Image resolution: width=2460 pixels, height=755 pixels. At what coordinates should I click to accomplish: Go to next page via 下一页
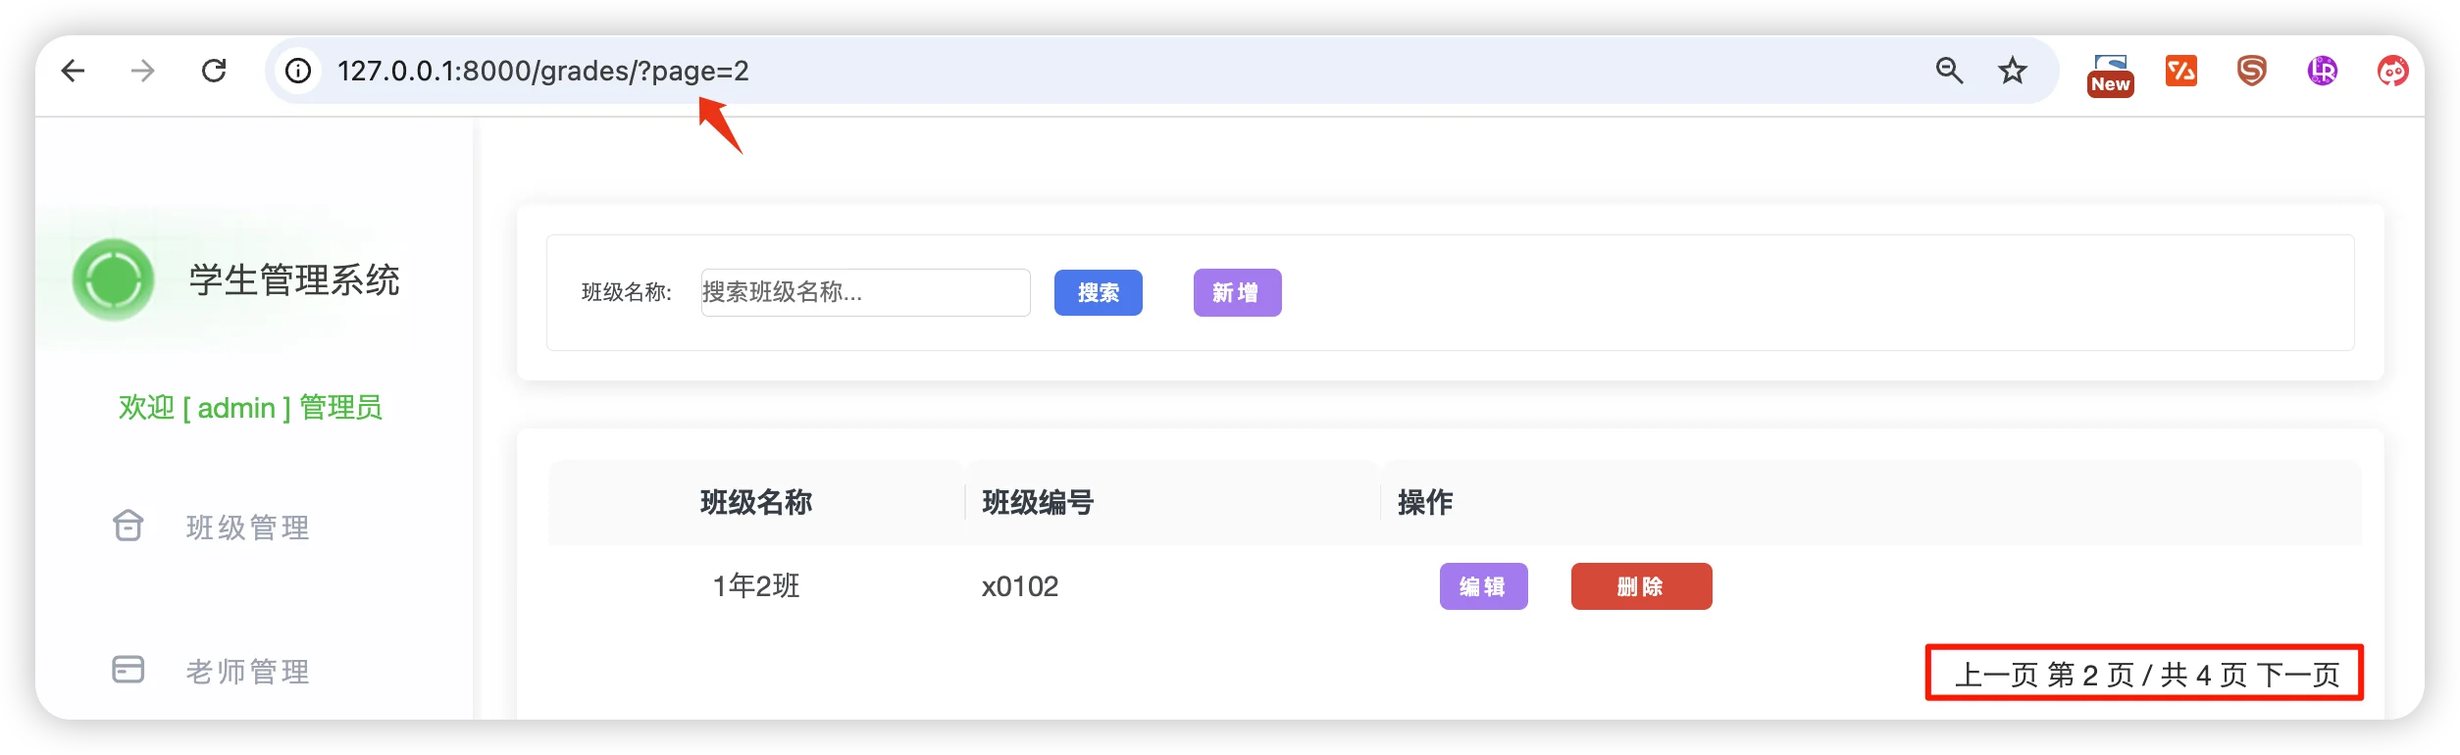(2298, 675)
